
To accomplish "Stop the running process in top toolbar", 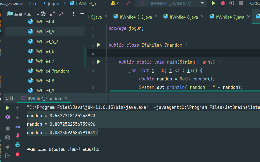I will 241,3.
